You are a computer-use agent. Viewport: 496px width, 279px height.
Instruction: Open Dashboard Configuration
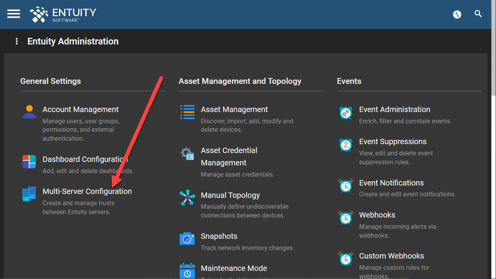click(x=85, y=159)
